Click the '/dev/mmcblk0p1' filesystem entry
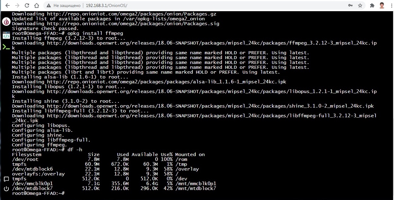This screenshot has width=394, height=200. tap(33, 184)
